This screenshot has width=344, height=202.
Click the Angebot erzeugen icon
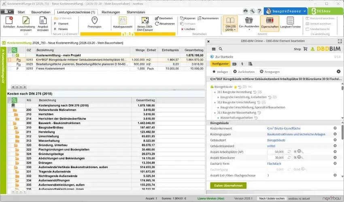point(43,24)
